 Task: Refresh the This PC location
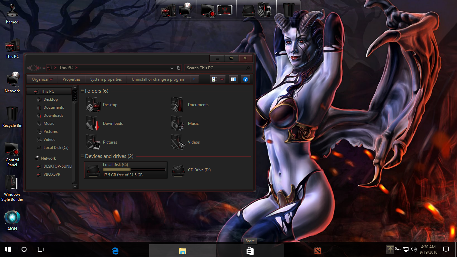pos(179,68)
